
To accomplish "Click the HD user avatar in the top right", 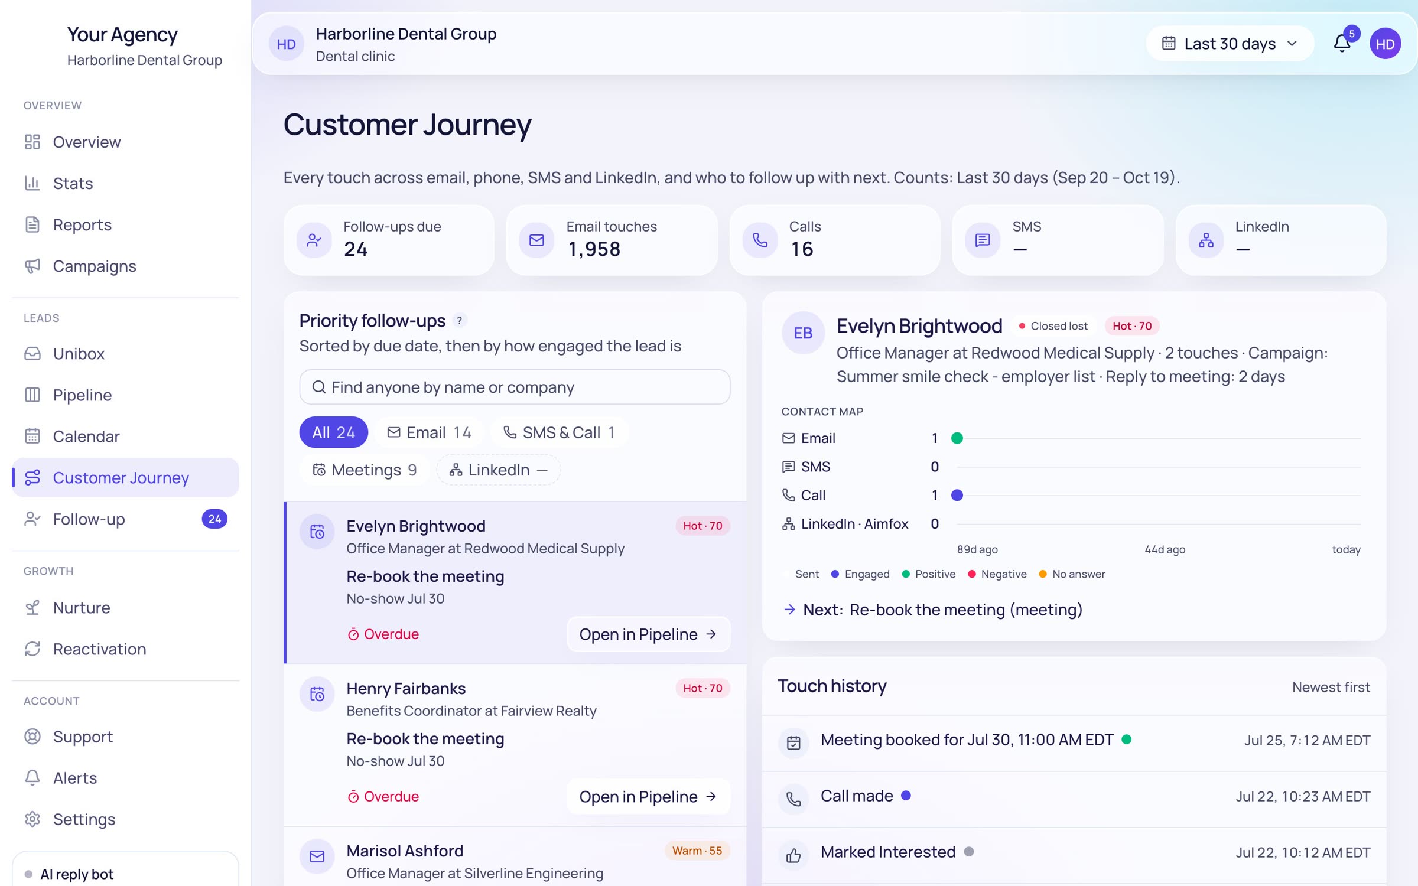I will click(x=1386, y=44).
